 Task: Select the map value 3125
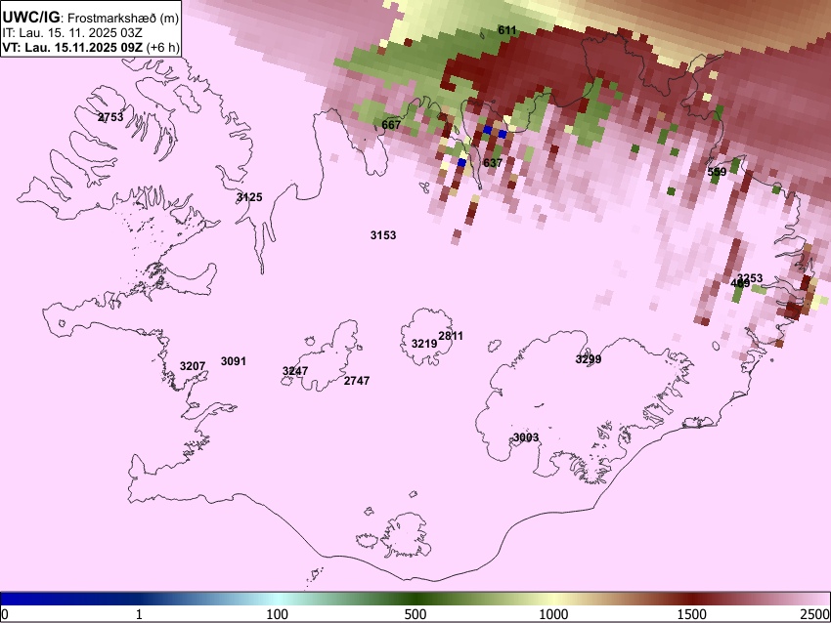pos(249,197)
